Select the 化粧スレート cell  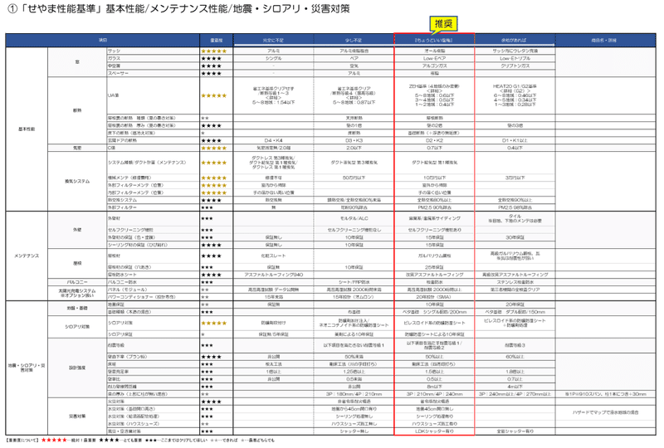(274, 256)
